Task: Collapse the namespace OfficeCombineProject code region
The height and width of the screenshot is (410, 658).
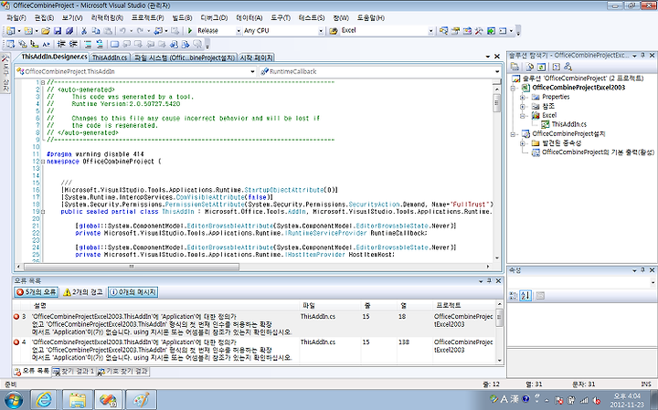Action: click(43, 162)
